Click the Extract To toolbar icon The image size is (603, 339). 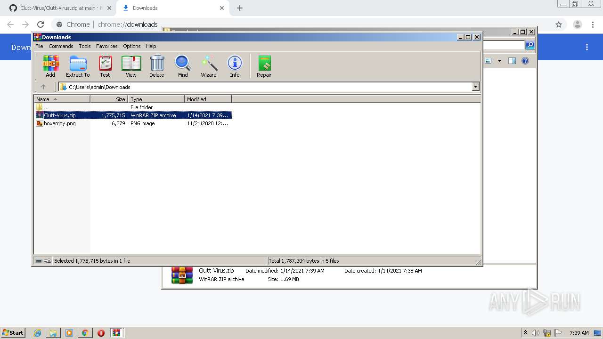(78, 66)
